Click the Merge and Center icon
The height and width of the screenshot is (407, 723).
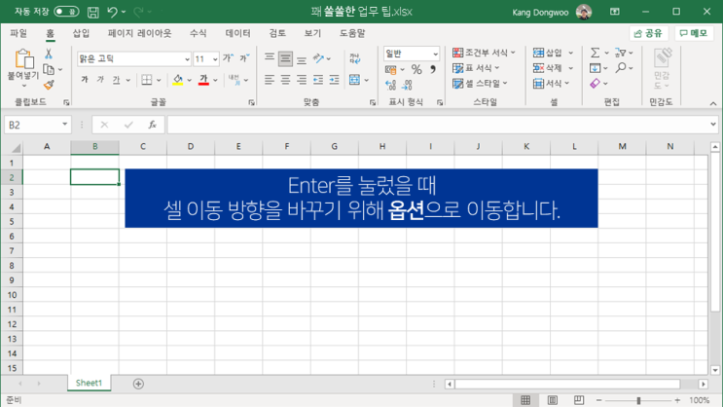pos(354,80)
